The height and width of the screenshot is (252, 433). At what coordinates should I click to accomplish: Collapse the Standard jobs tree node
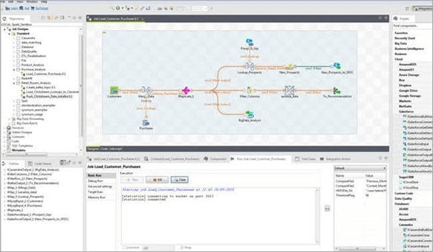[10, 34]
